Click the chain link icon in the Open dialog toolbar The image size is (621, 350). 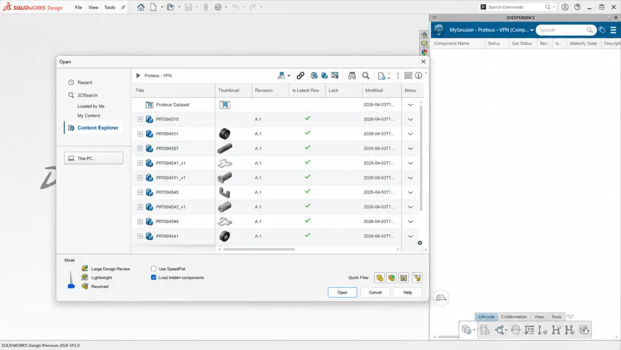(x=300, y=75)
